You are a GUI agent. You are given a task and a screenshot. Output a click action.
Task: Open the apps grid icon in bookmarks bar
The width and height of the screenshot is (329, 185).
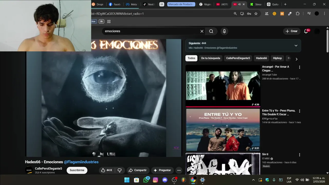(109, 22)
